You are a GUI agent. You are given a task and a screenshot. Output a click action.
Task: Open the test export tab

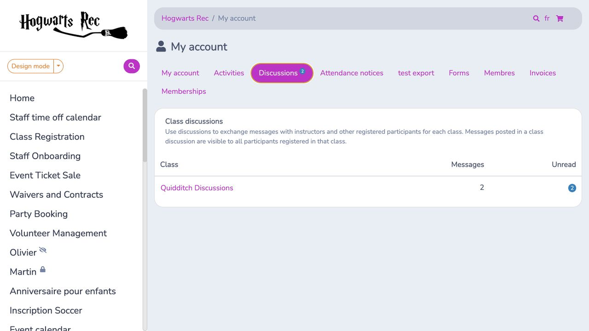point(416,73)
